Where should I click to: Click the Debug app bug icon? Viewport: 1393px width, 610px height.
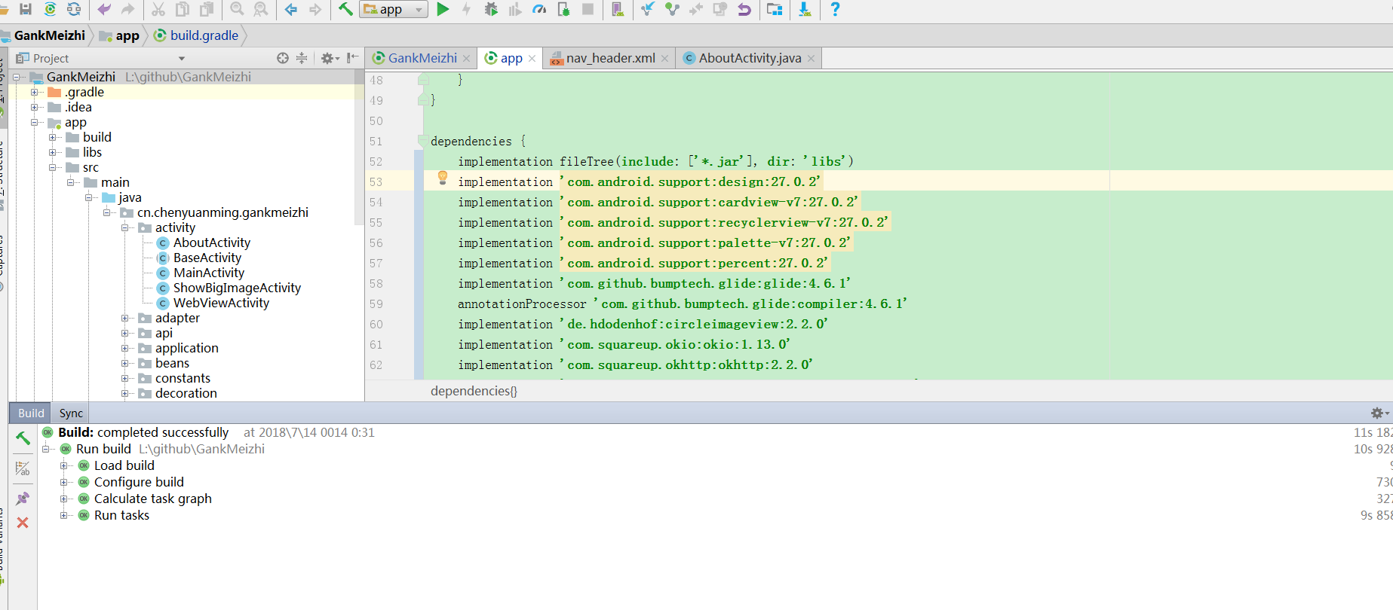coord(491,9)
